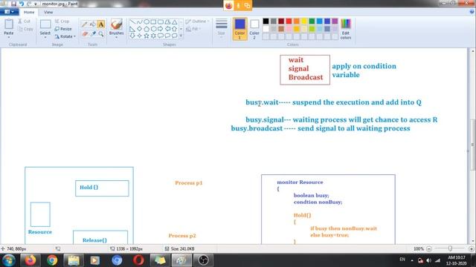The height and width of the screenshot is (267, 476).
Task: Select the Up arrow shape
Action: tap(174, 29)
